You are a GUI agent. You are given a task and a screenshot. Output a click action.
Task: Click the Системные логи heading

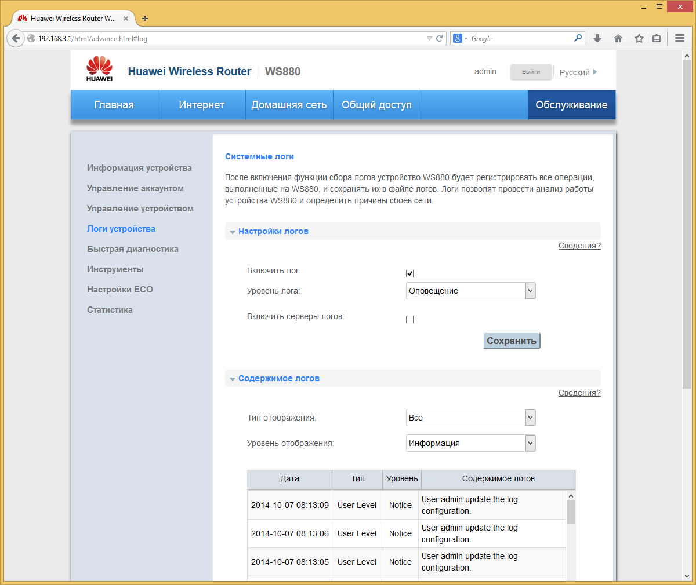[259, 156]
